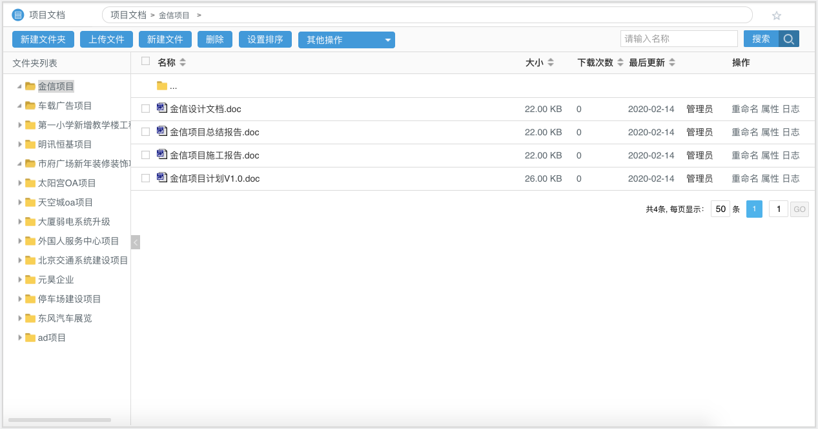Viewport: 818px width, 429px height.
Task: Open the parent folder icon on the '...' row
Action: [x=162, y=85]
